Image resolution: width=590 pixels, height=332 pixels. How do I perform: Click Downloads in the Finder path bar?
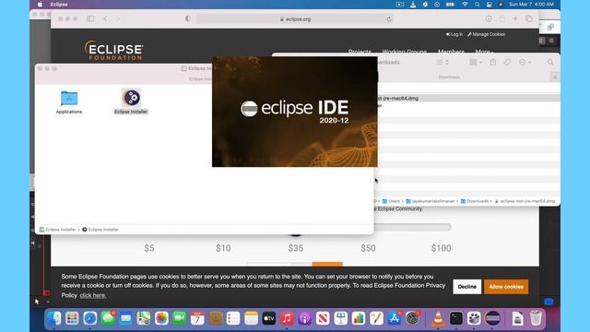pyautogui.click(x=475, y=201)
